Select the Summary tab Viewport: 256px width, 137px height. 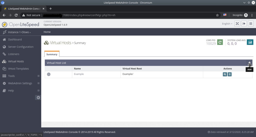pos(52,54)
